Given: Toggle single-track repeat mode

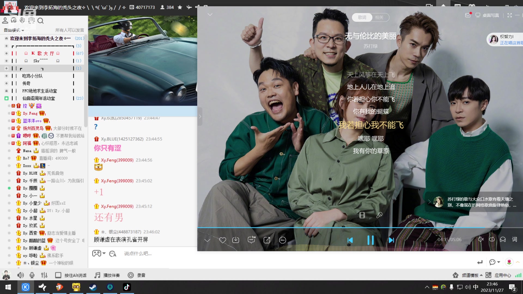Looking at the screenshot, I should (x=492, y=240).
